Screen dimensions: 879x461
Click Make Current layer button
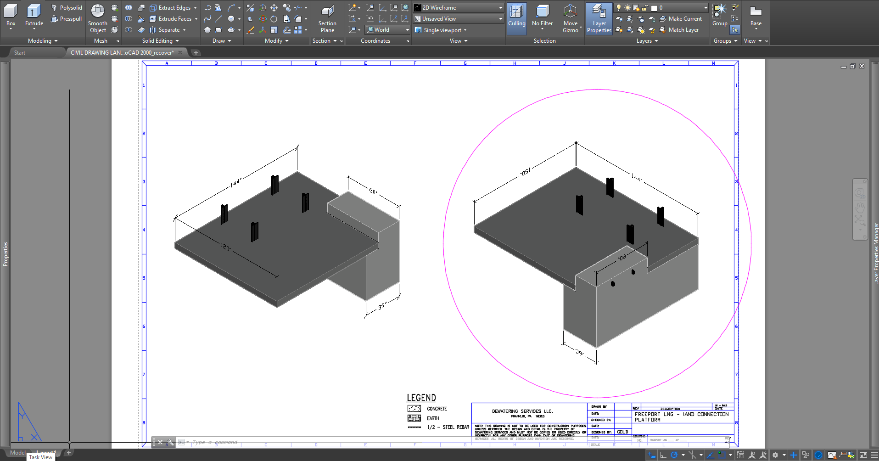pos(683,18)
